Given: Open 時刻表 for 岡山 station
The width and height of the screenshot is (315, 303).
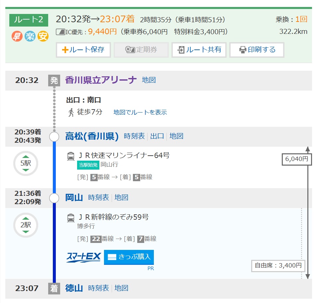Looking at the screenshot, I should pyautogui.click(x=98, y=197).
